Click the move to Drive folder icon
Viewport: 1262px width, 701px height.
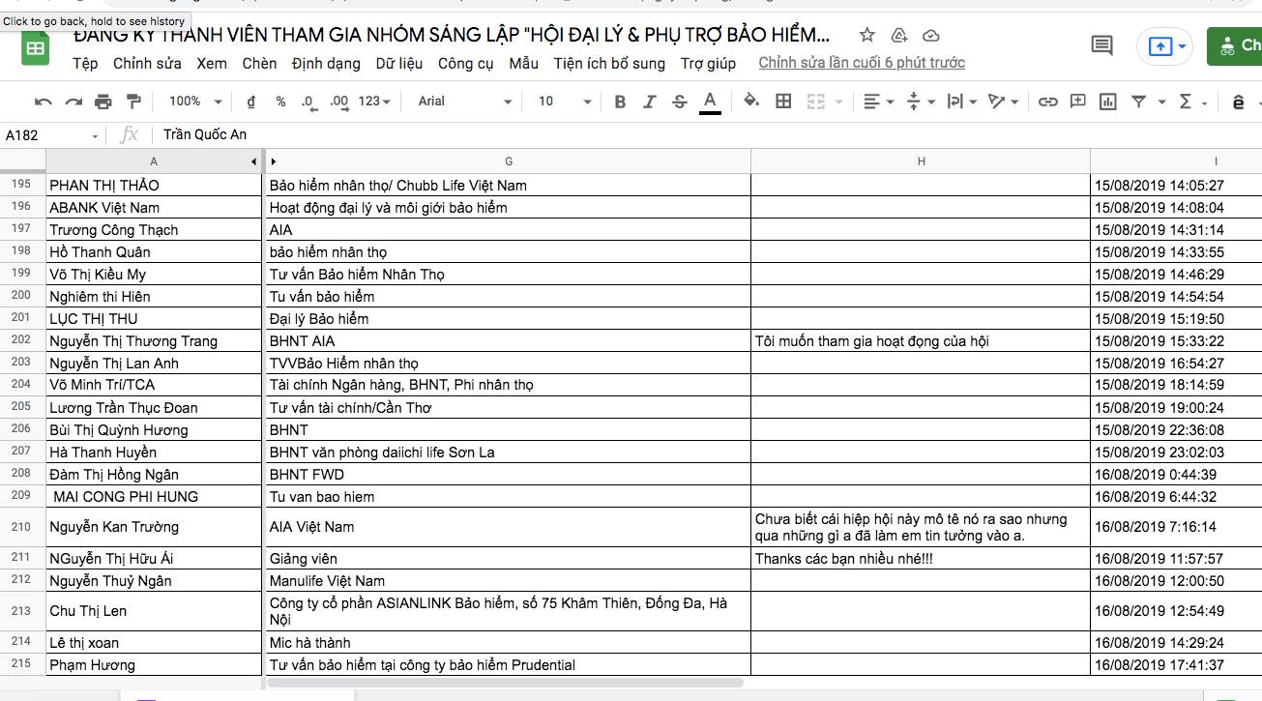[x=899, y=35]
